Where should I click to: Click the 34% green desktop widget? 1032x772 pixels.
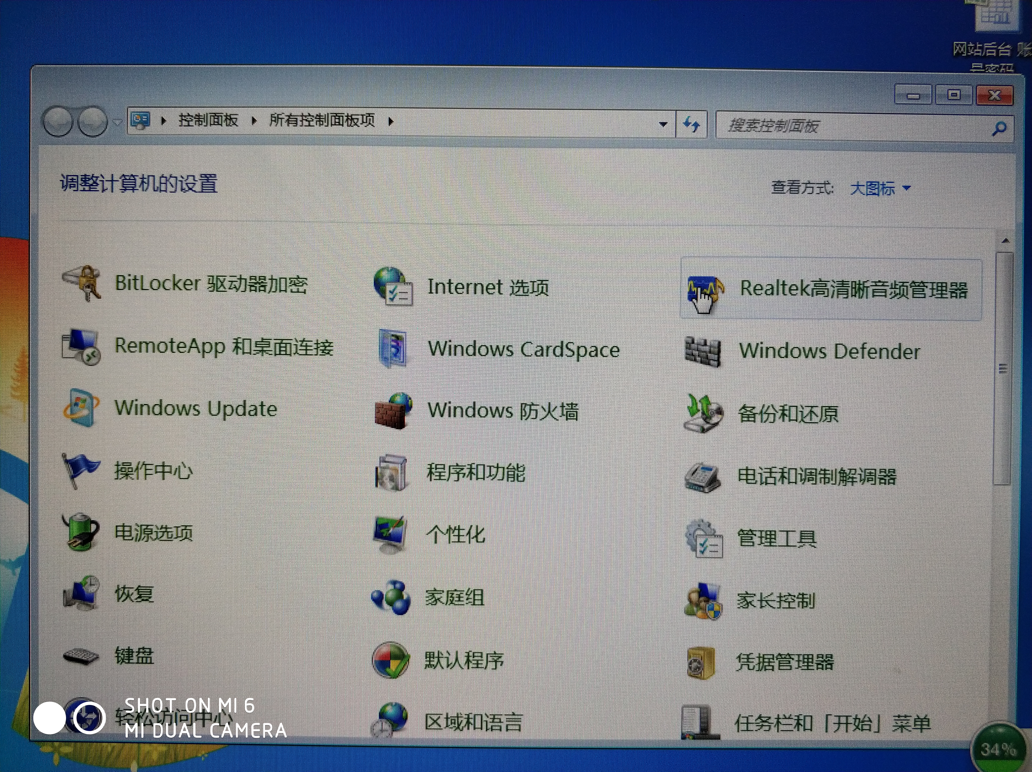(x=999, y=749)
